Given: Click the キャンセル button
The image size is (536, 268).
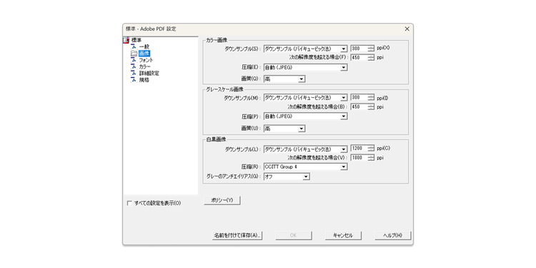Looking at the screenshot, I should 343,236.
